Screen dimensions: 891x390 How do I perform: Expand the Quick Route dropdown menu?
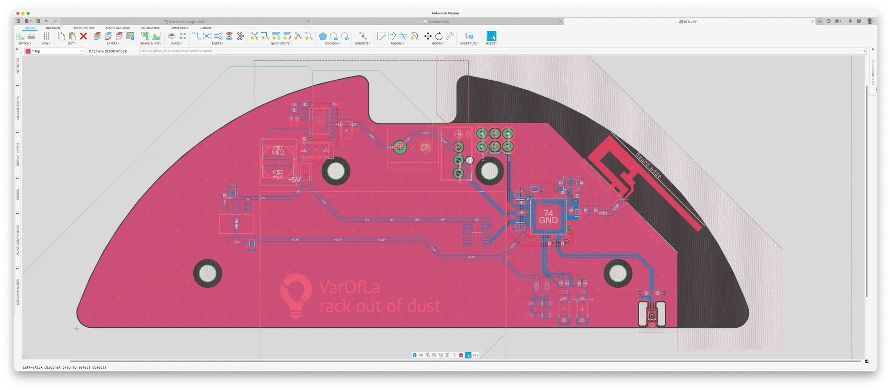pyautogui.click(x=281, y=44)
